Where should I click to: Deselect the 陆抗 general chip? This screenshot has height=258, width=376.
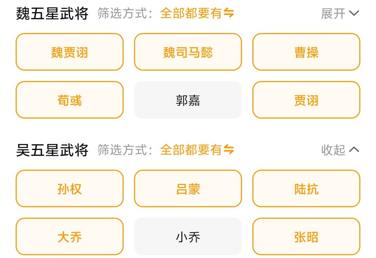[x=306, y=189]
